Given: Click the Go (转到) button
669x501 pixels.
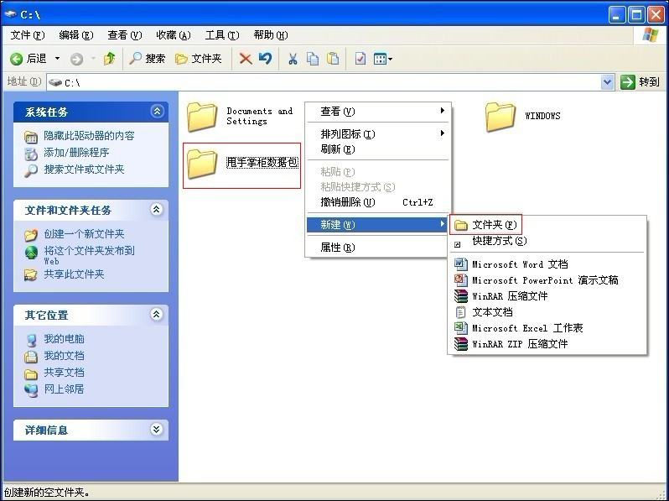Looking at the screenshot, I should (640, 81).
